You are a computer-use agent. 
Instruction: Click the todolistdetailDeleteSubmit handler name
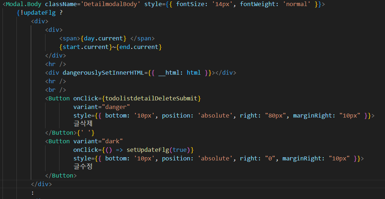151,99
